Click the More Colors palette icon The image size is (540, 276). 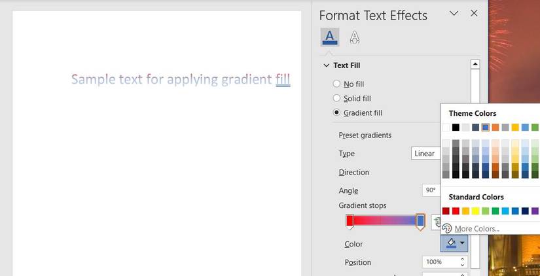click(447, 228)
